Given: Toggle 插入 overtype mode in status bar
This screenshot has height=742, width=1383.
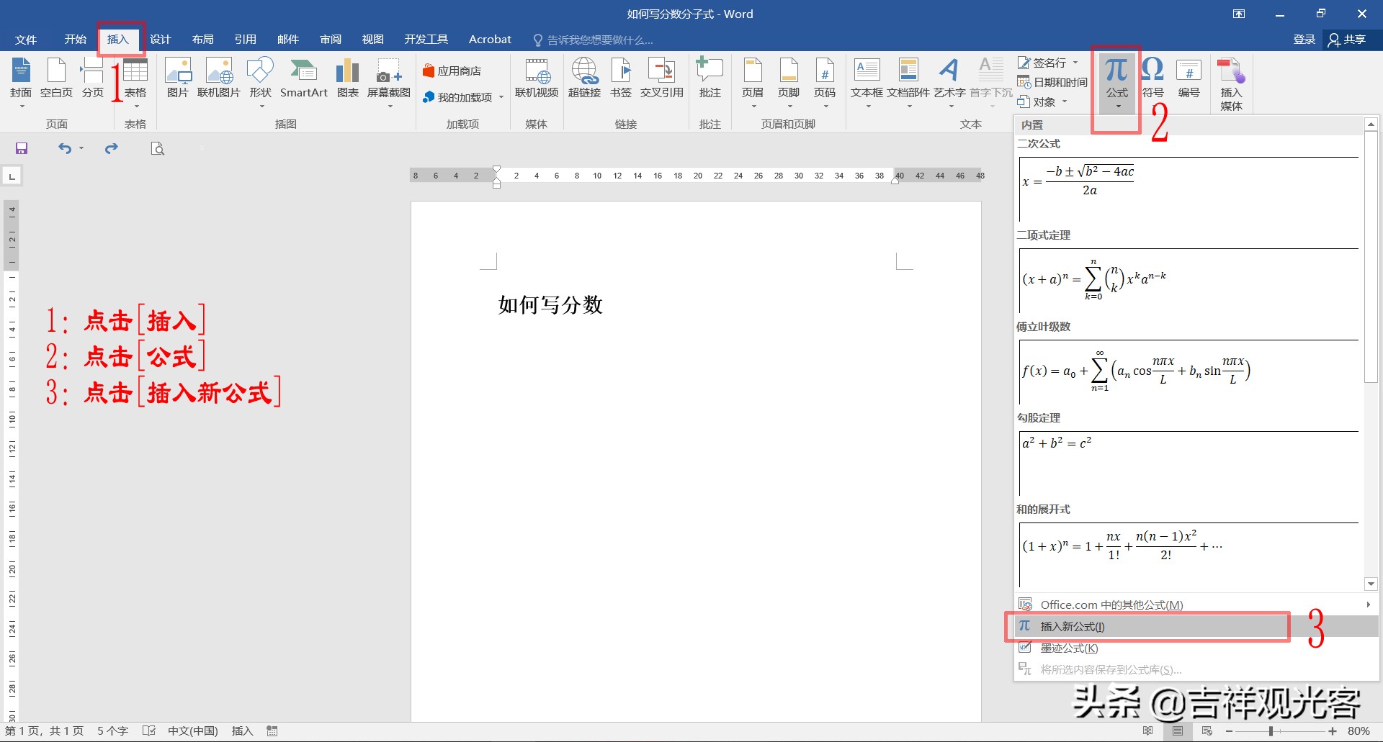Looking at the screenshot, I should click(241, 730).
